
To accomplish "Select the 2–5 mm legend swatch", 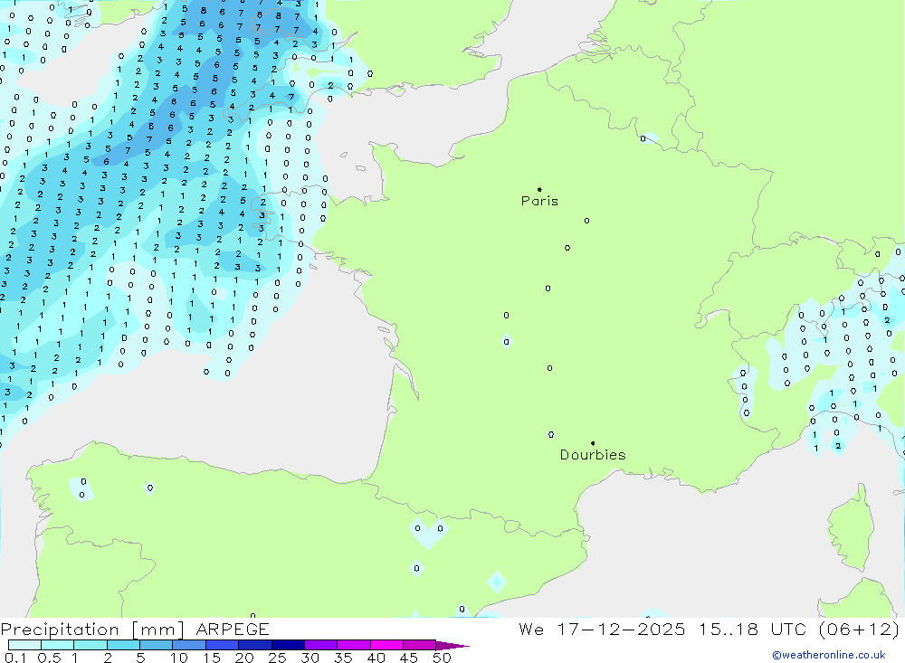I will tap(123, 645).
